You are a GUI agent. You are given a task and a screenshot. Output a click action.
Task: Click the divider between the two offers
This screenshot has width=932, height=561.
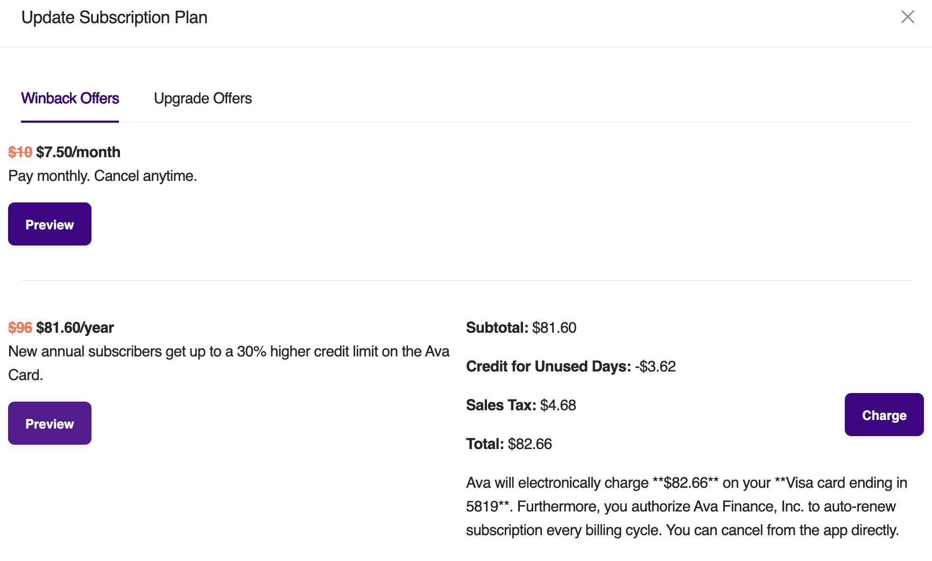click(x=465, y=280)
